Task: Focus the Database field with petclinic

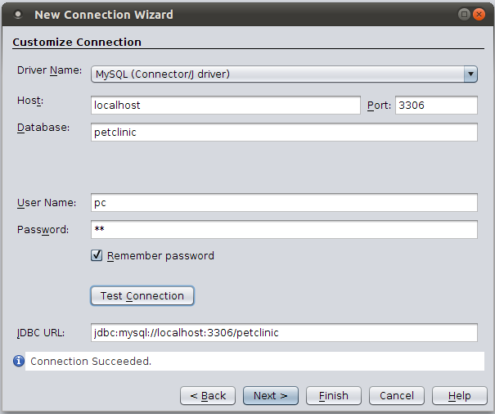Action: [283, 133]
